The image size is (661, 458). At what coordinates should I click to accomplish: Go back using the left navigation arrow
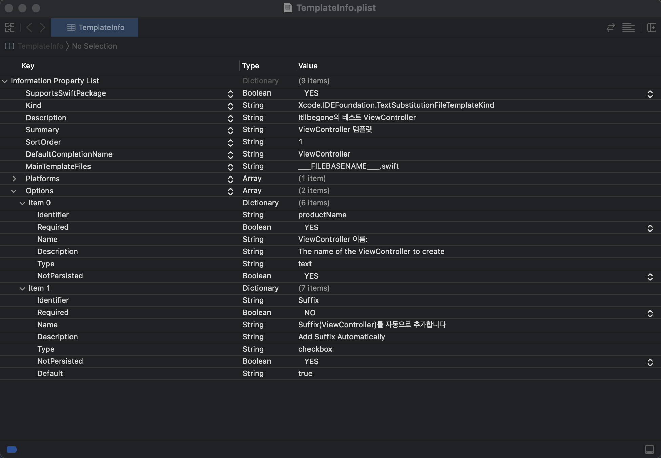[29, 27]
